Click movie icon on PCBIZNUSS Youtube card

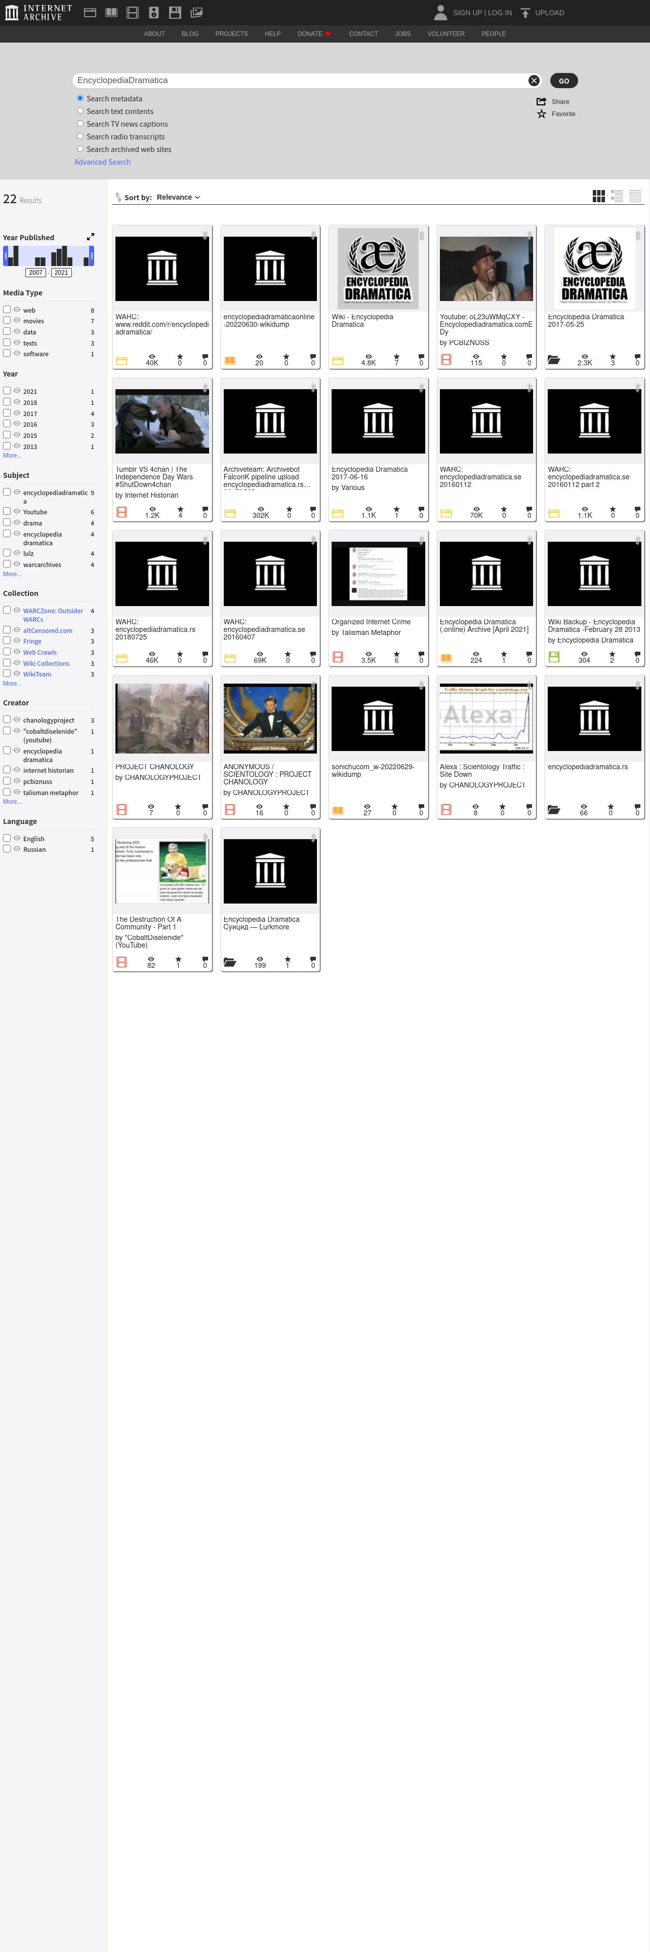click(x=446, y=360)
